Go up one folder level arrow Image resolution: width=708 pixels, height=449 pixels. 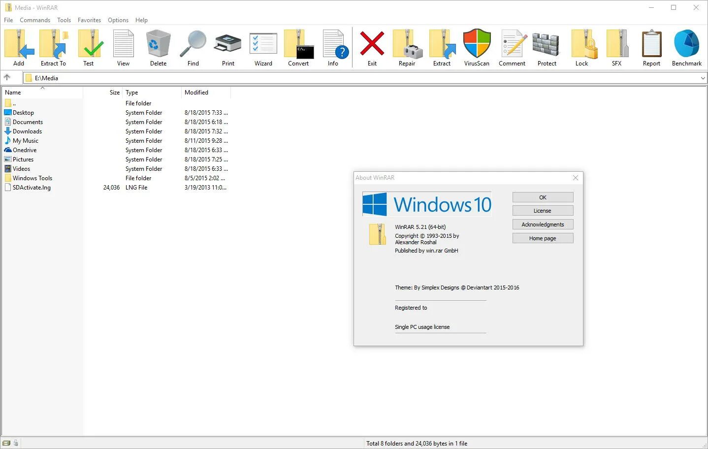(x=7, y=77)
